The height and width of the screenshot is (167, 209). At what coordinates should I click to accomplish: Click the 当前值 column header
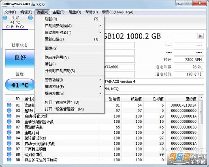click(x=111, y=99)
